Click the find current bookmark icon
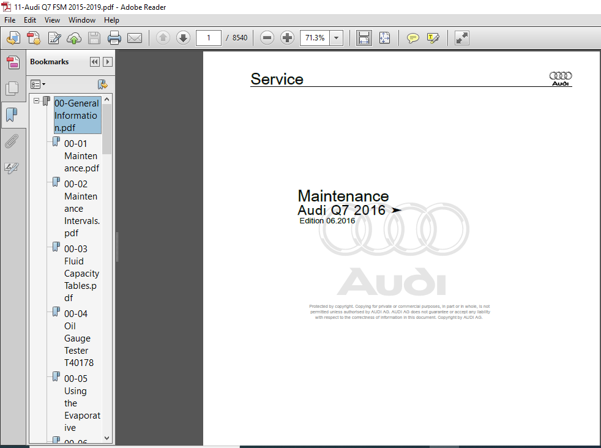Image resolution: width=601 pixels, height=448 pixels. (102, 84)
